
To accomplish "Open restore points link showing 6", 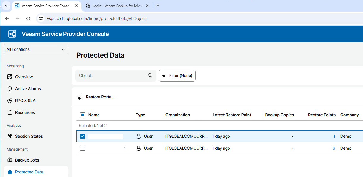I will click(x=334, y=148).
